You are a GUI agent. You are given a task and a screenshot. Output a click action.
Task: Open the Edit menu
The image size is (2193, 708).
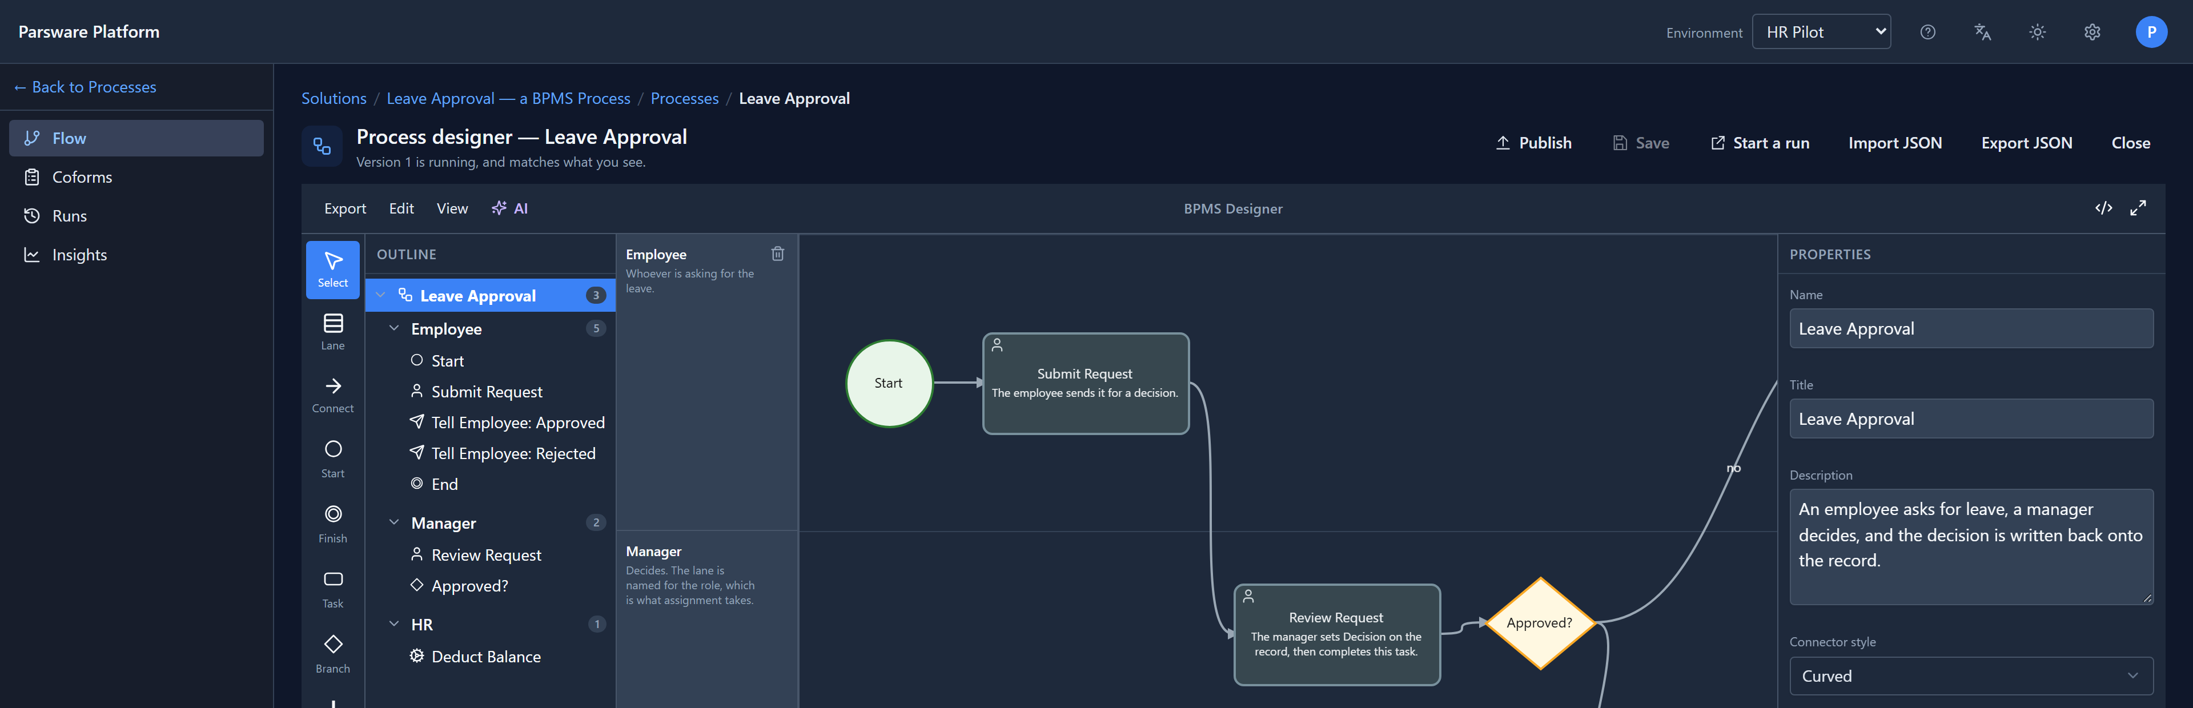tap(401, 208)
